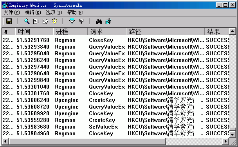Click the Save log floppy disk icon
Image resolution: width=238 pixels, height=147 pixels.
(x=9, y=21)
